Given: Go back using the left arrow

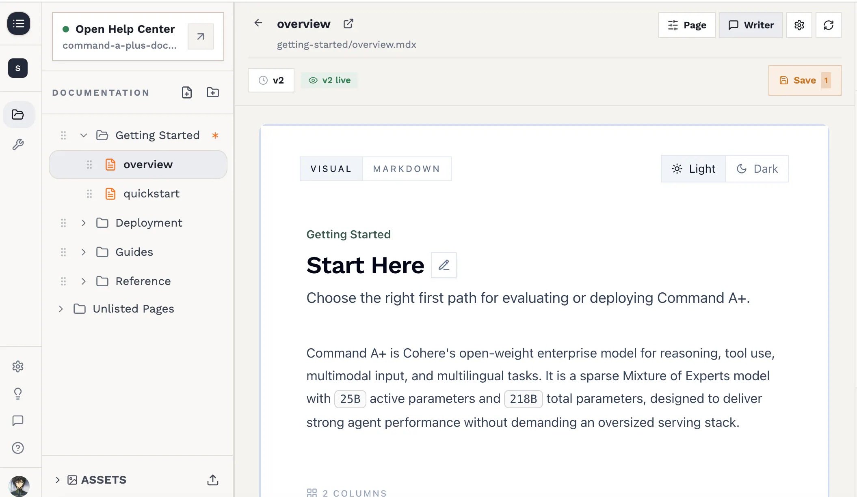Looking at the screenshot, I should [x=258, y=23].
